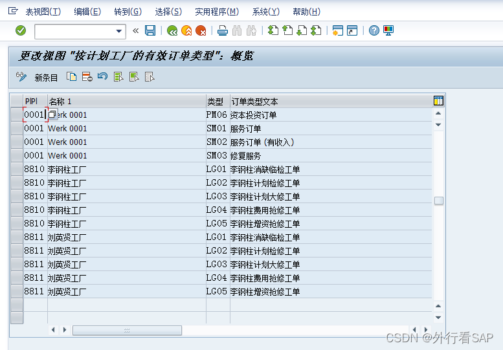
Task: Select the 8811 row with type LG05
Action: (x=17, y=292)
